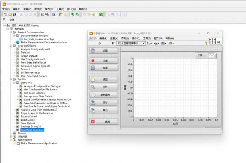Screen dimensions: 246x163
Task: Expand the 依赖关系 node
Action: (11, 137)
